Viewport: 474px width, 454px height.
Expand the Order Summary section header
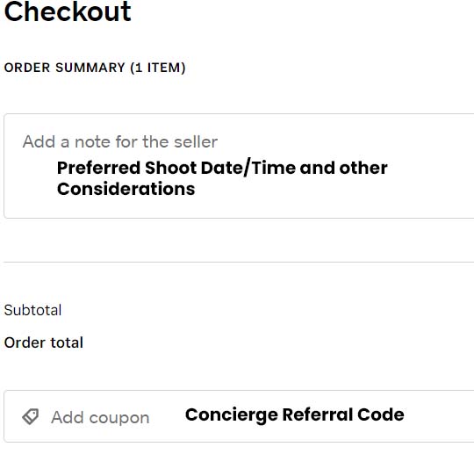point(95,68)
